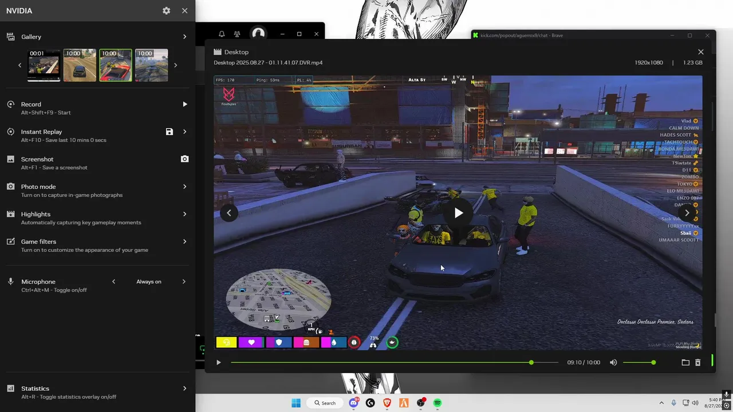Open the second gallery clip thumbnail
Viewport: 733px width, 412px height.
point(80,65)
